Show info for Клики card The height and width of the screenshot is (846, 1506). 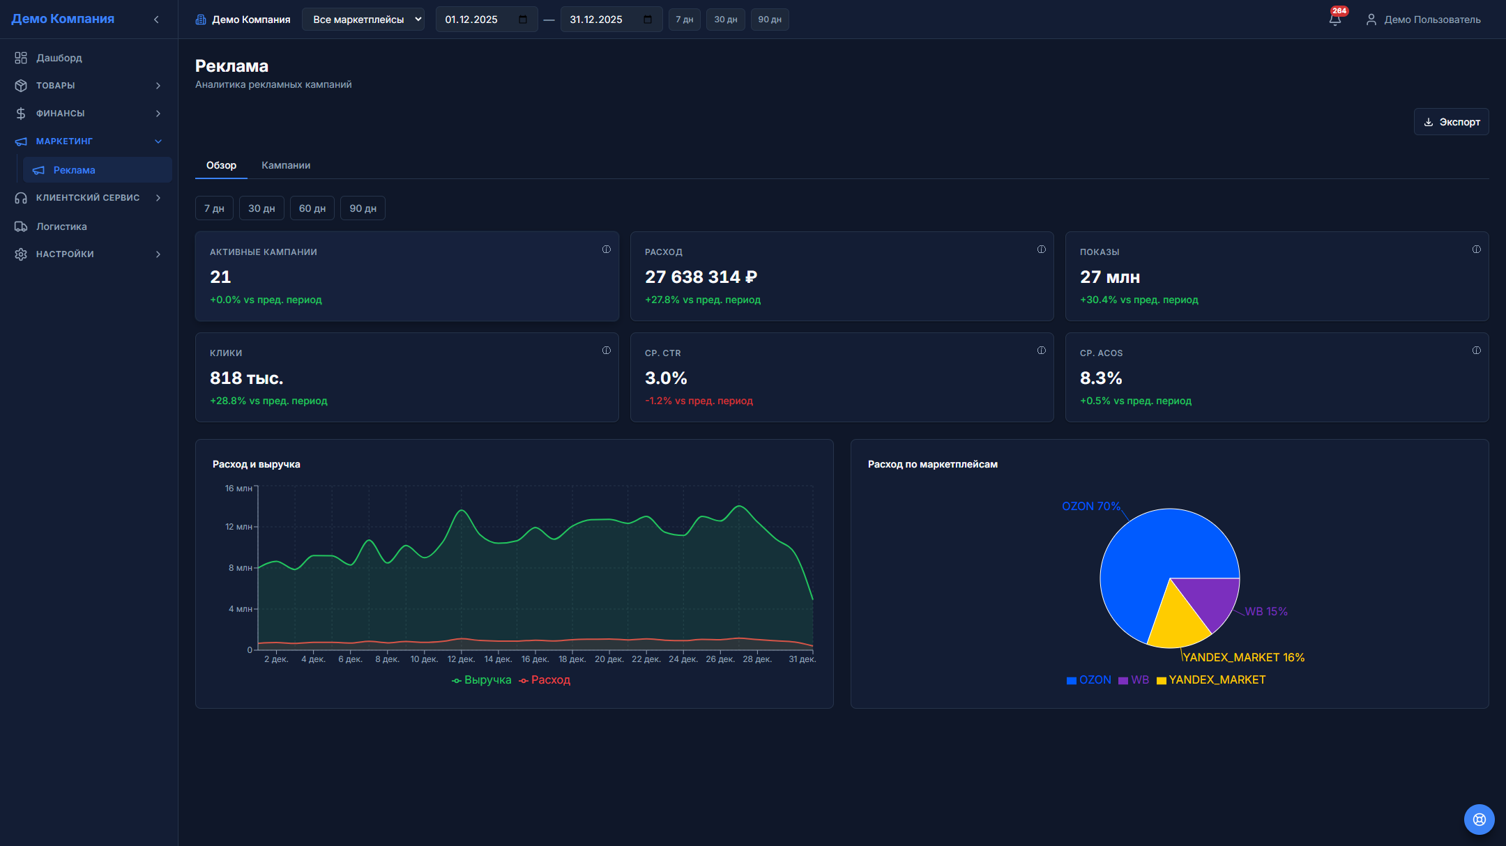[607, 351]
